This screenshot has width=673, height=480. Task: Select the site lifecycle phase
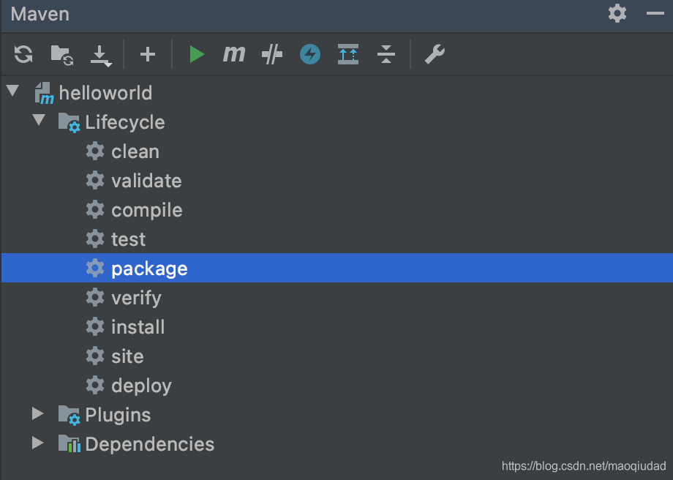click(x=127, y=356)
